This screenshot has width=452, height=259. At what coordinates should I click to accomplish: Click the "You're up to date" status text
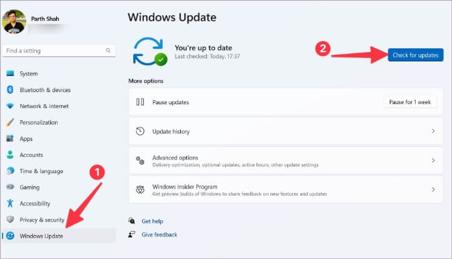coord(203,47)
